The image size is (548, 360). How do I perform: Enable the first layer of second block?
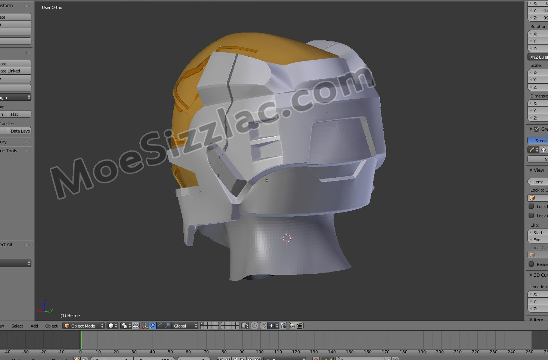tap(223, 324)
